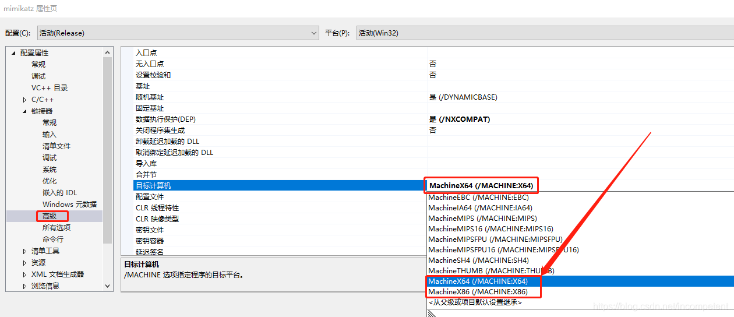This screenshot has width=734, height=317.
Task: Choose MachineMIPS16 (/MACHINE:MIPS16) option
Action: coord(580,229)
